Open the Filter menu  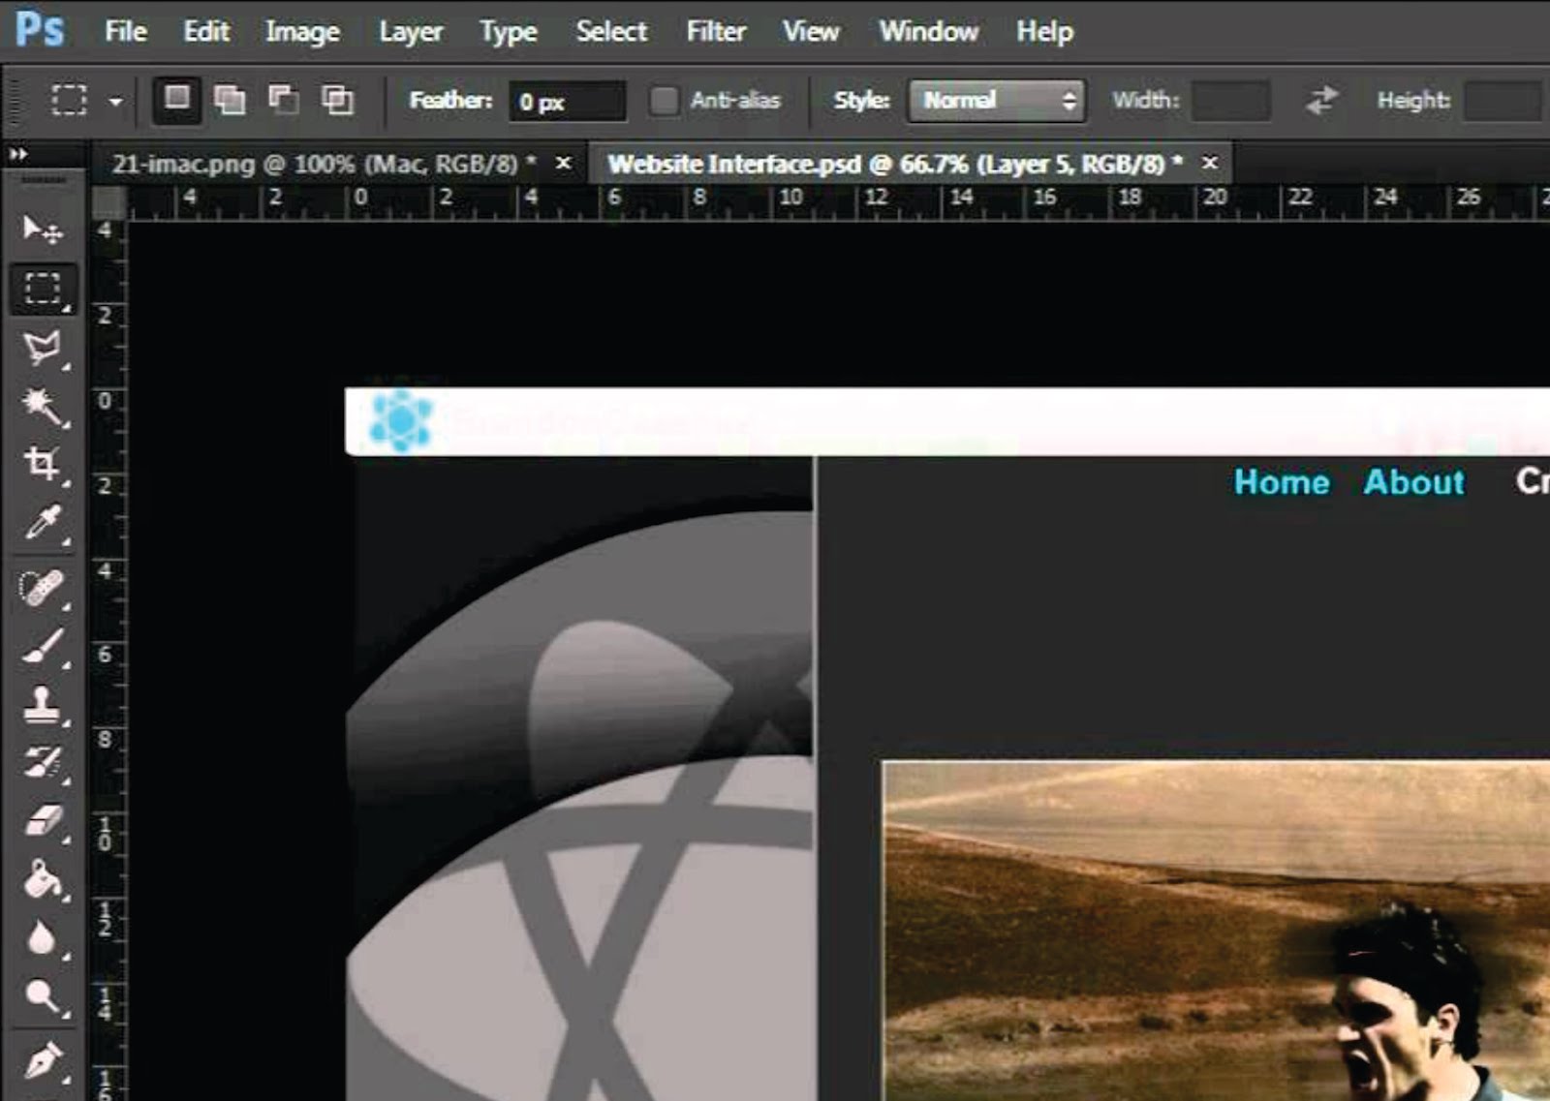(716, 30)
